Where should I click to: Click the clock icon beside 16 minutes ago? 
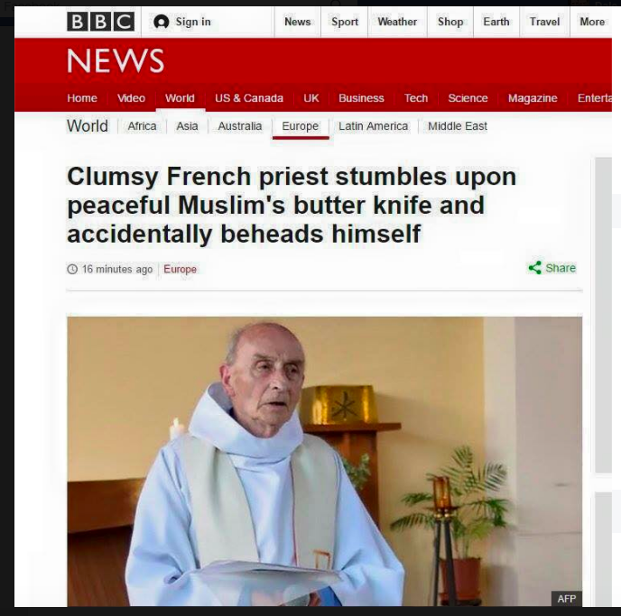pos(72,269)
